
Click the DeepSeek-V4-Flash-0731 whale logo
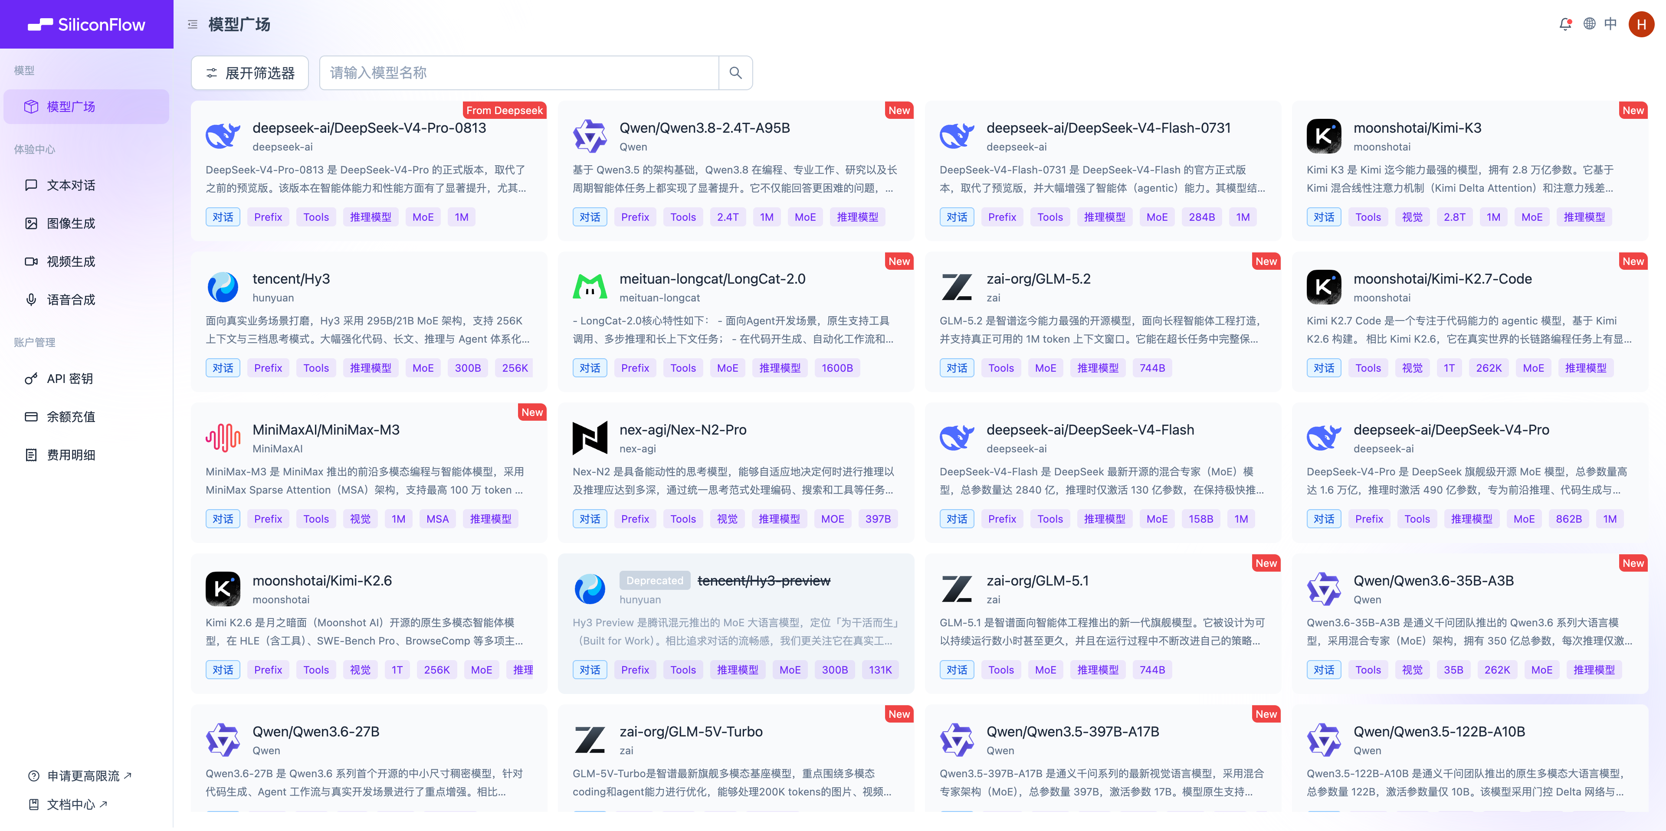click(x=957, y=136)
